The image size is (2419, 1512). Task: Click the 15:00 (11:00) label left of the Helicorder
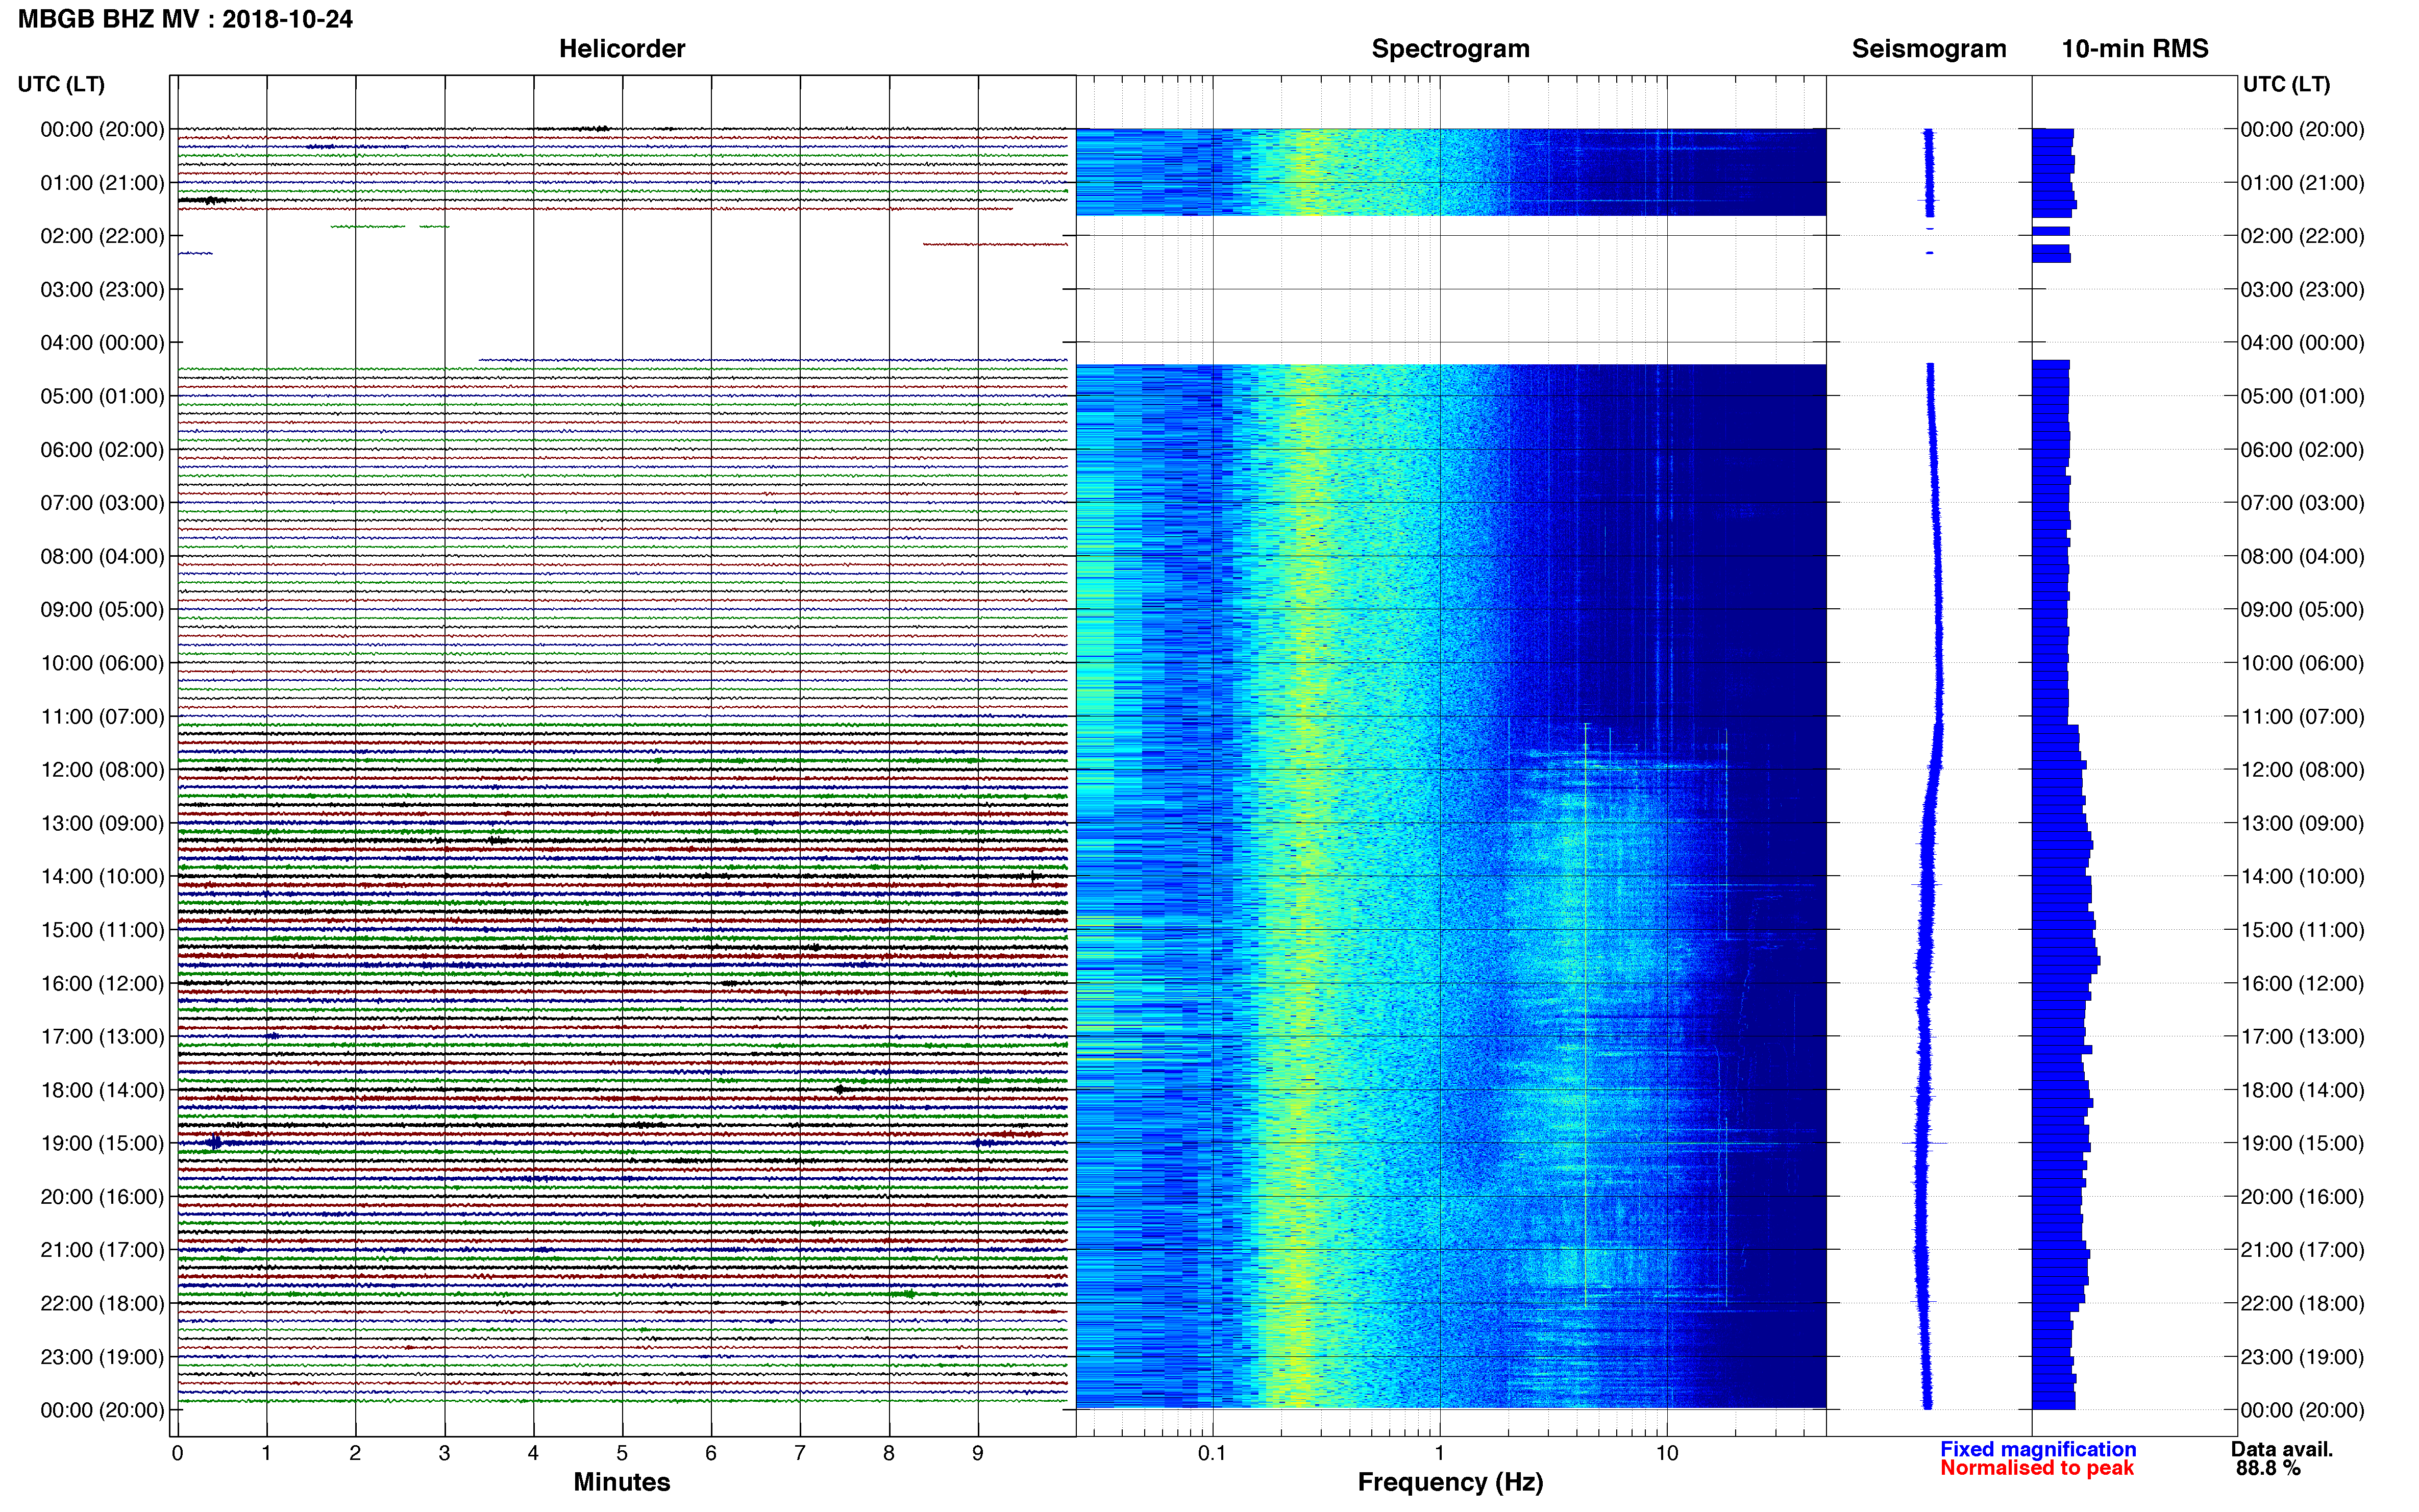(x=102, y=930)
